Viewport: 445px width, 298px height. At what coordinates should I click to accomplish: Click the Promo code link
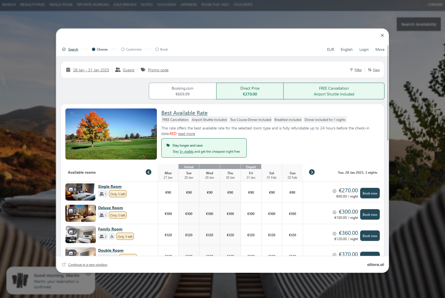158,70
